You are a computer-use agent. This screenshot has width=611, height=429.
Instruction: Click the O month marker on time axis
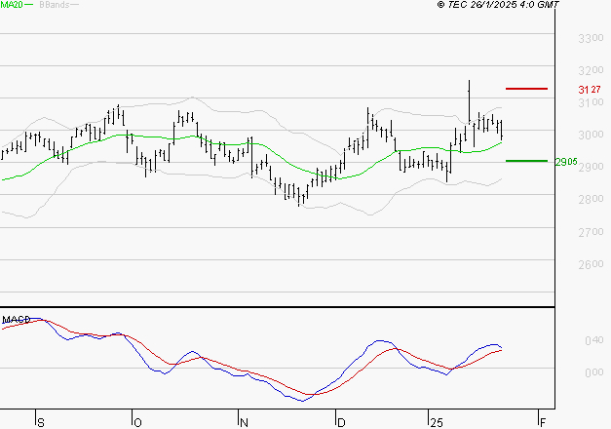click(x=137, y=423)
